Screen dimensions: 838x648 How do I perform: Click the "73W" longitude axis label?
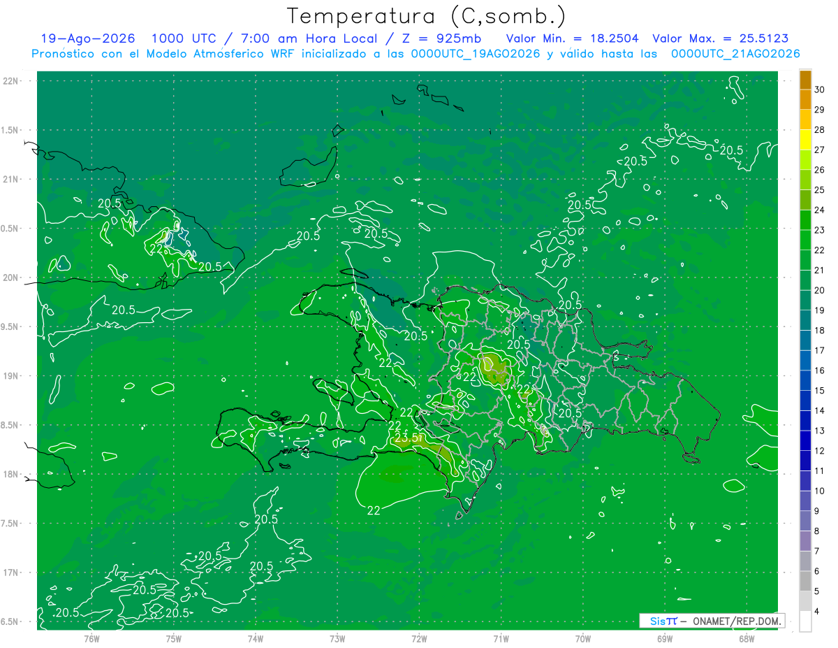coord(337,638)
